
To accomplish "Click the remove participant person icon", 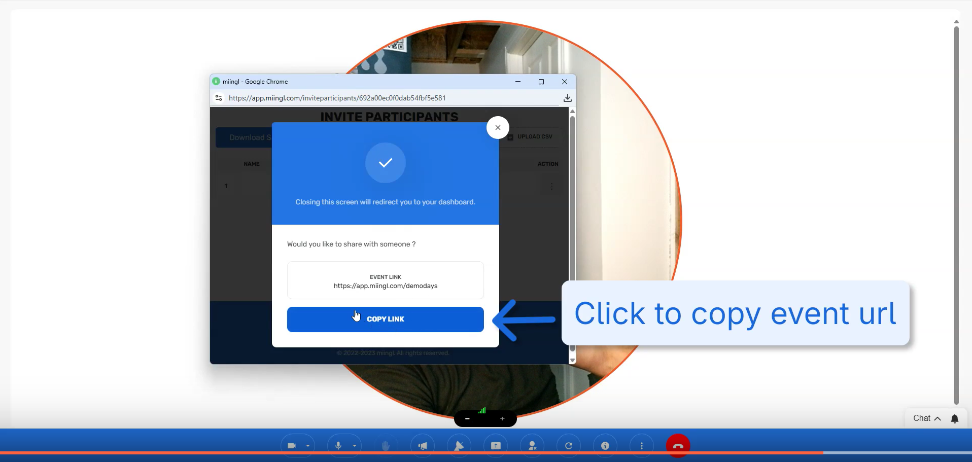I will tap(532, 446).
